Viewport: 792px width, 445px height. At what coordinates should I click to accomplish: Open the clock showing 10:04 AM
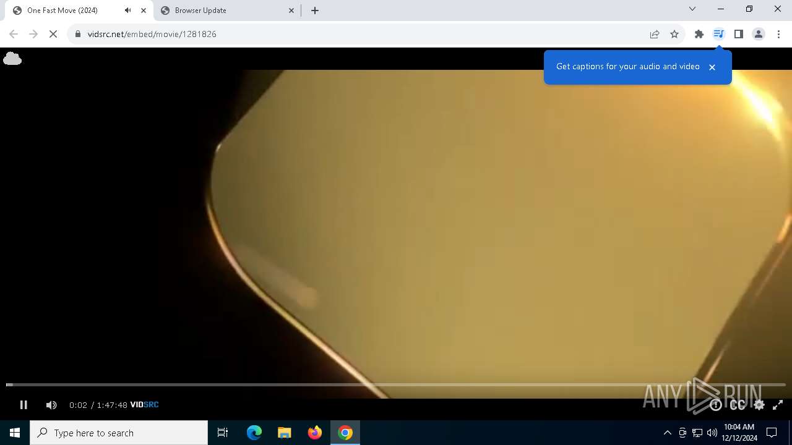coord(739,433)
